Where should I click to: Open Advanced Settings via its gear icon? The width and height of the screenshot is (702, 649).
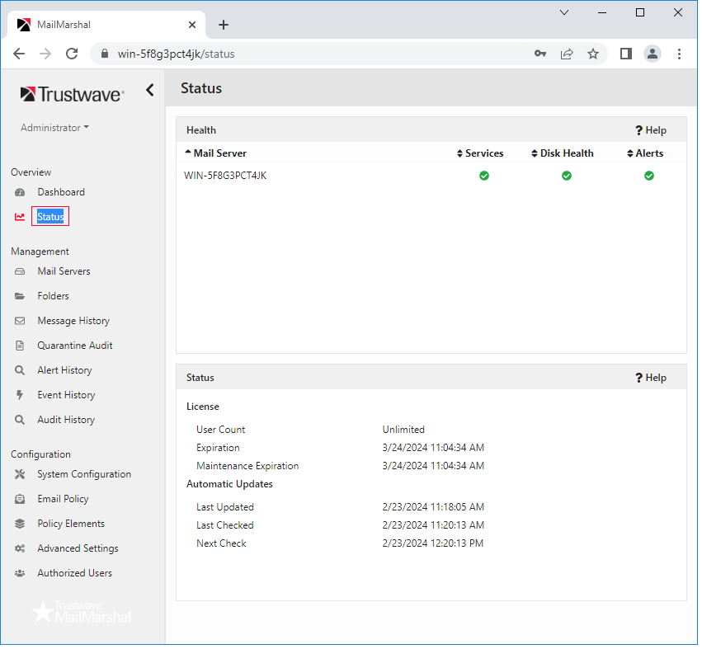19,548
